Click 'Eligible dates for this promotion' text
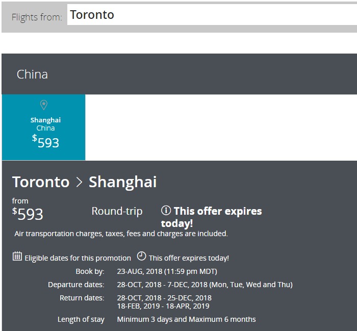The width and height of the screenshot is (357, 331). (78, 258)
